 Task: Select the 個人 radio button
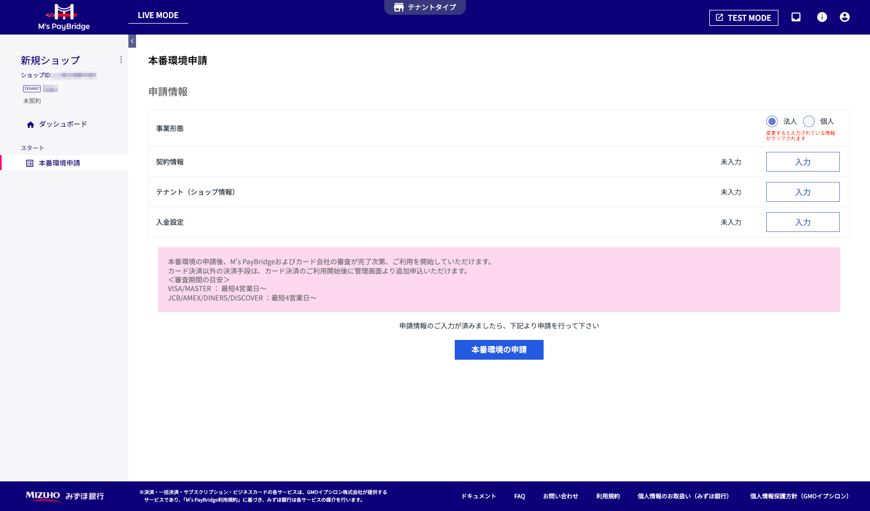click(x=809, y=121)
